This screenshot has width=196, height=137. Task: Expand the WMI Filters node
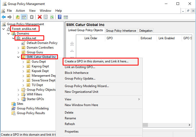tap(18, 95)
